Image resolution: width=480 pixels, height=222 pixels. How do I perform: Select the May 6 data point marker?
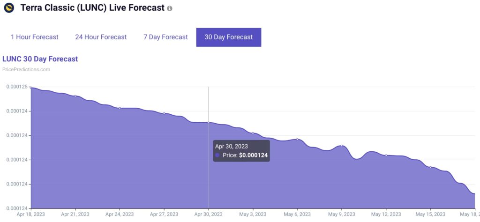297,139
